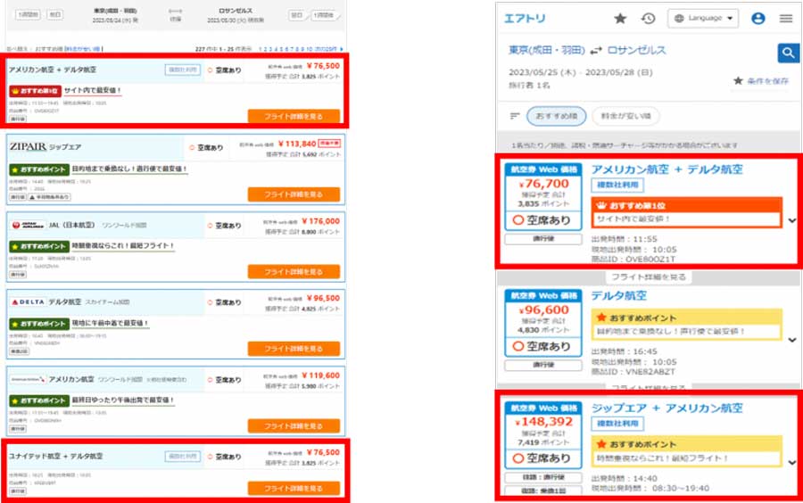Image resolution: width=803 pixels, height=503 pixels.
Task: Select the おすすめ順 sort chip
Action: [557, 116]
